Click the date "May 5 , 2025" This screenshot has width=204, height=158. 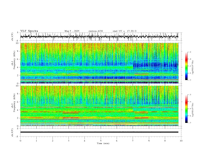72,31
